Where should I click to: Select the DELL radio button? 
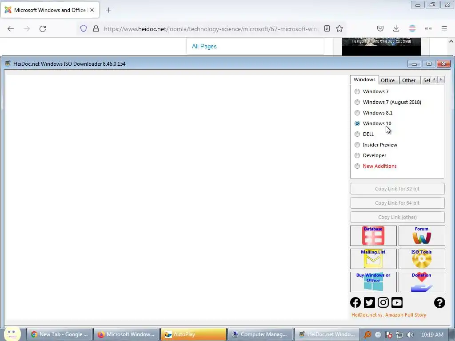[357, 134]
